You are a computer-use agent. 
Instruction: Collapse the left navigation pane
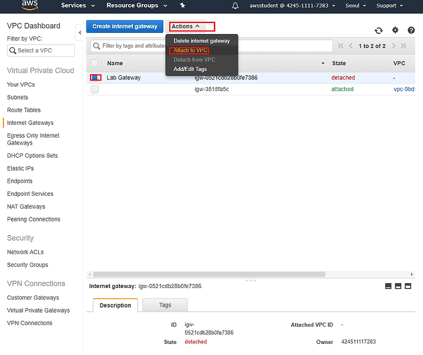tap(79, 33)
